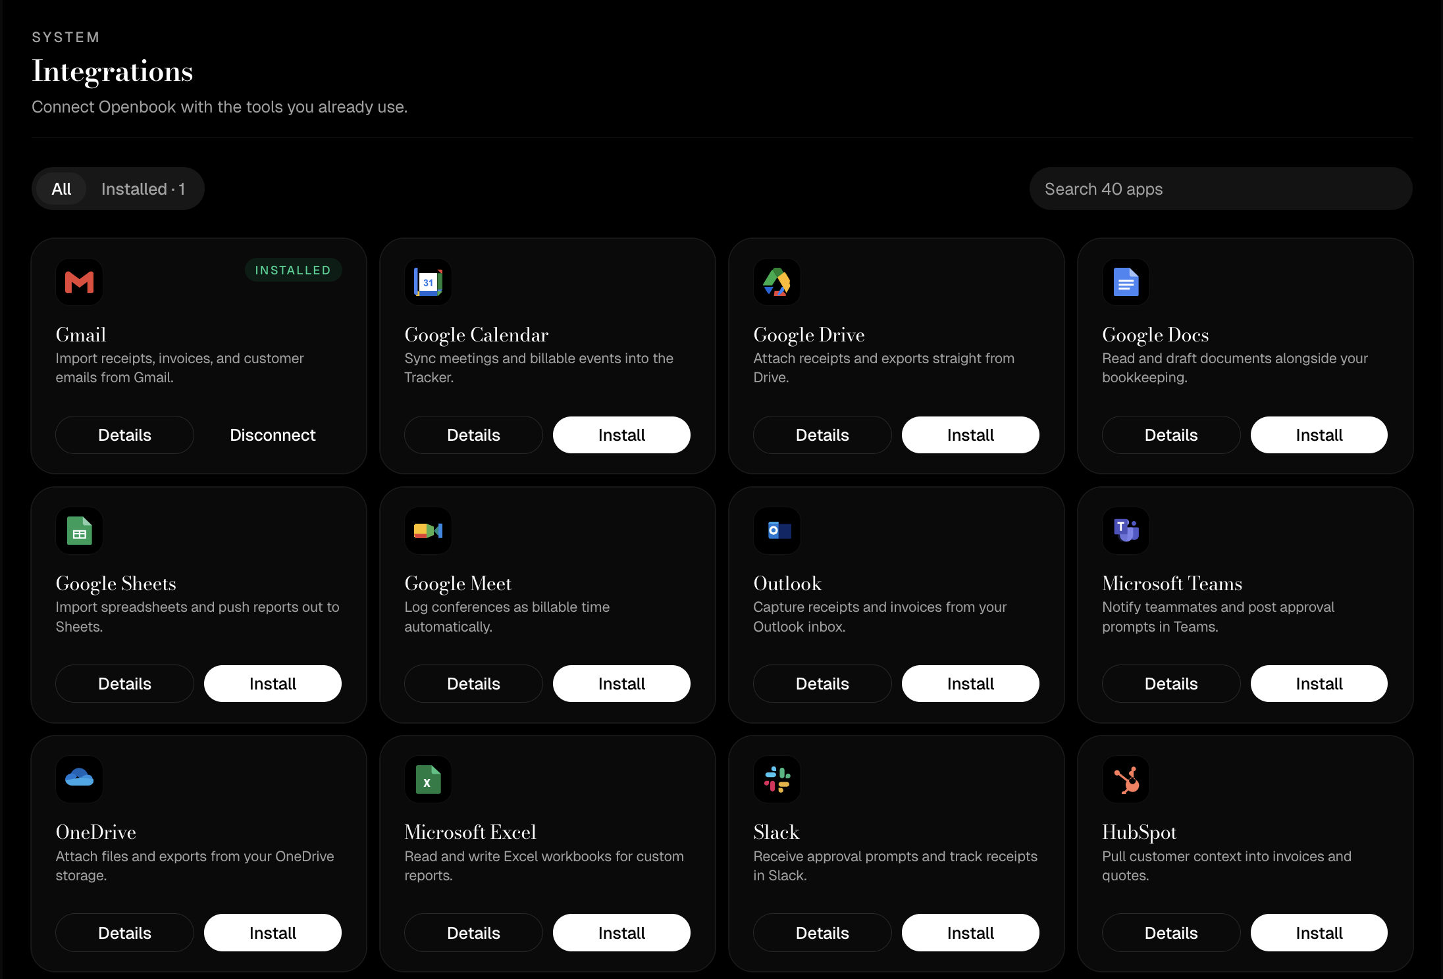Open Gmail Details
Viewport: 1443px width, 979px height.
click(x=124, y=435)
